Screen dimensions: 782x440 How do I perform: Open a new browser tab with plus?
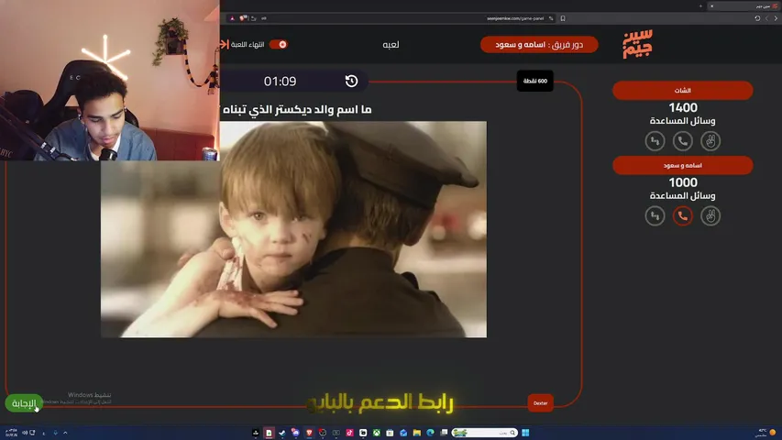(700, 6)
